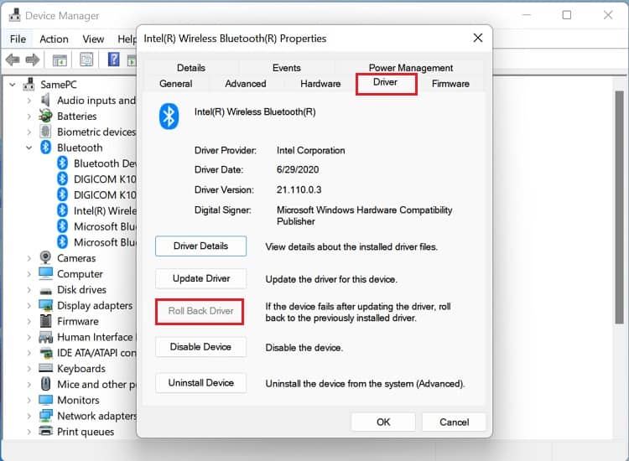
Task: Expand the Audio inputs category
Action: tap(29, 101)
